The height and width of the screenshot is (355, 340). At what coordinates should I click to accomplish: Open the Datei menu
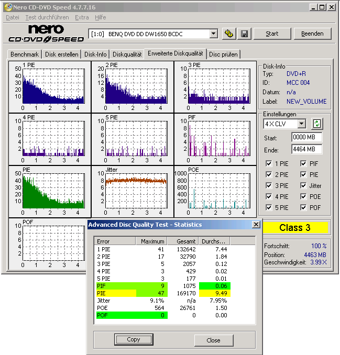click(x=12, y=17)
